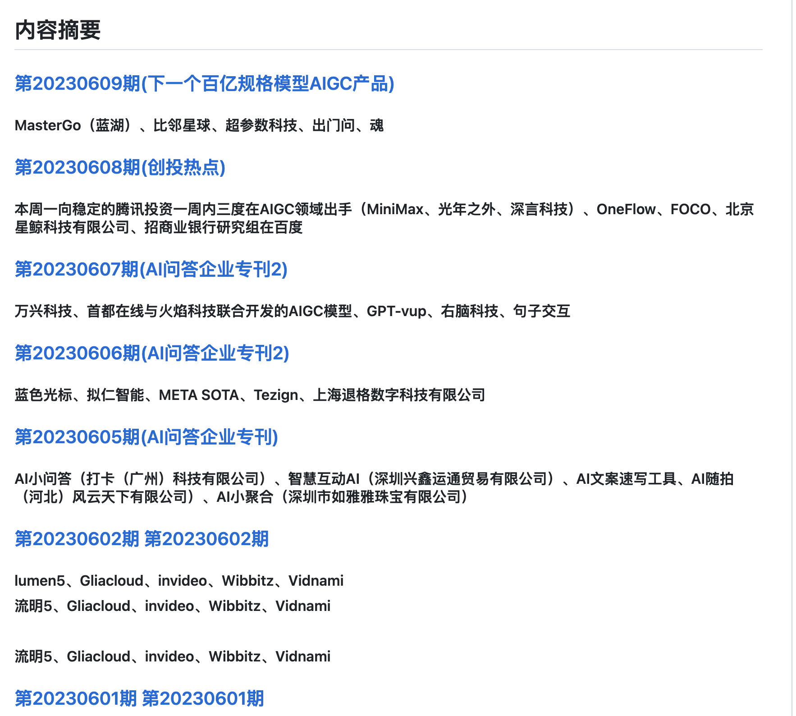The width and height of the screenshot is (796, 716).
Task: Click 蓝色光标 at the paragraph start
Action: (43, 395)
